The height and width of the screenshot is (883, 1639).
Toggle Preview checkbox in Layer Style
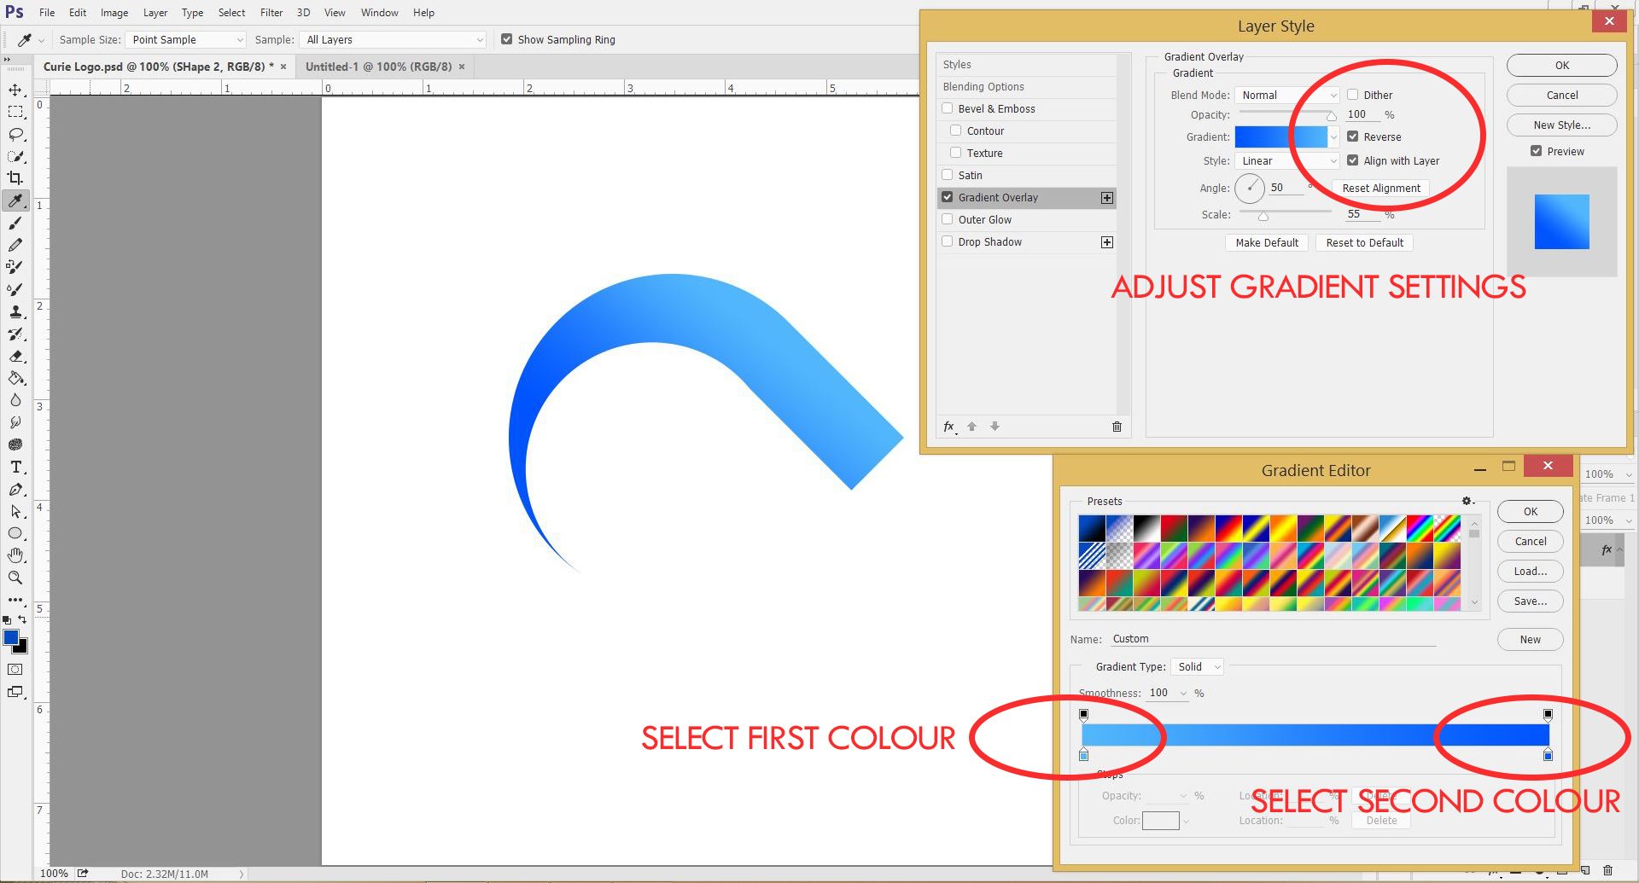pyautogui.click(x=1537, y=151)
